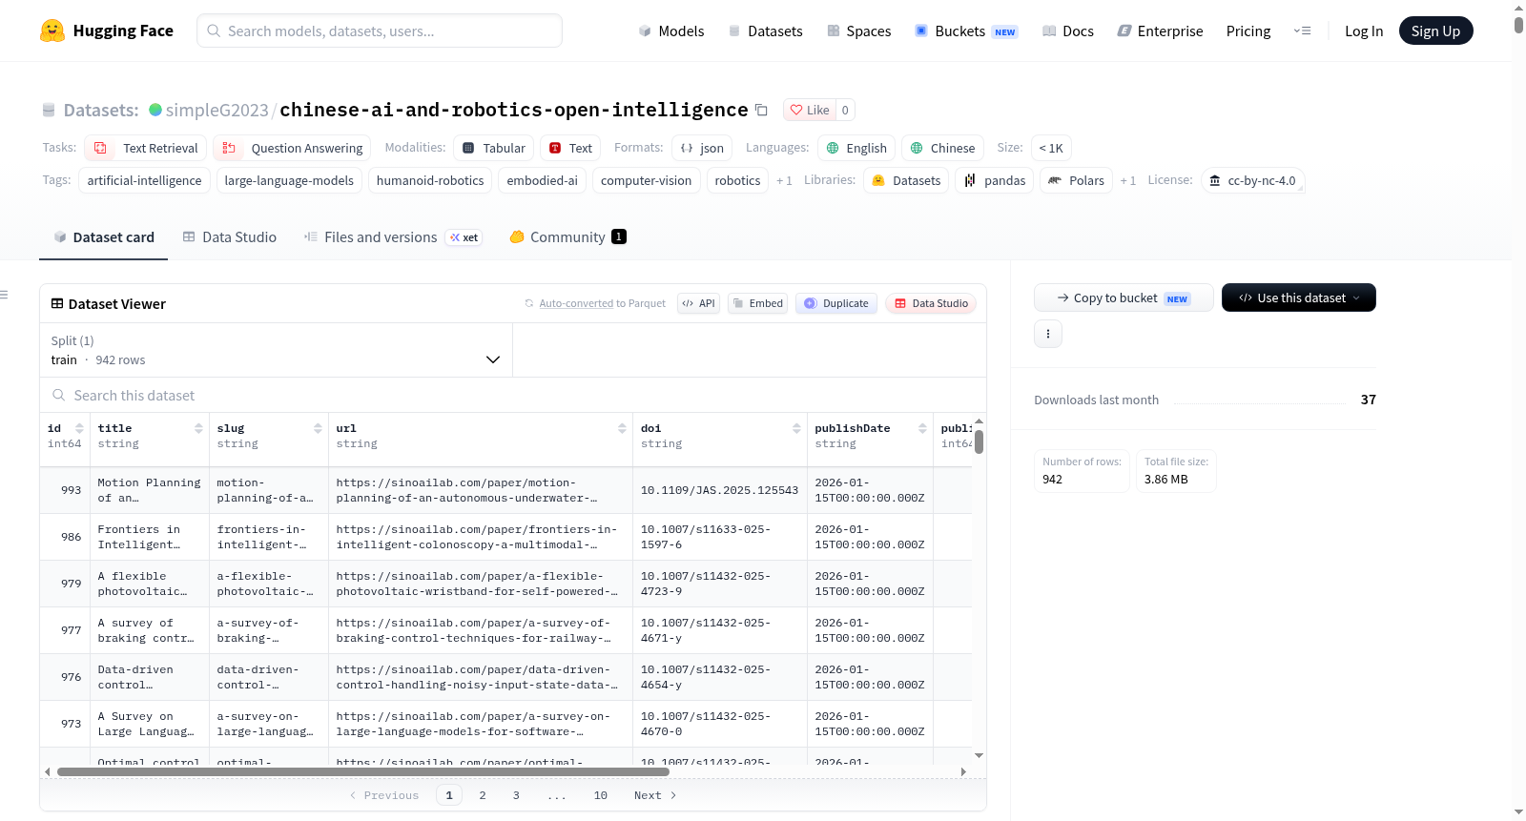Click Next page button

[655, 795]
